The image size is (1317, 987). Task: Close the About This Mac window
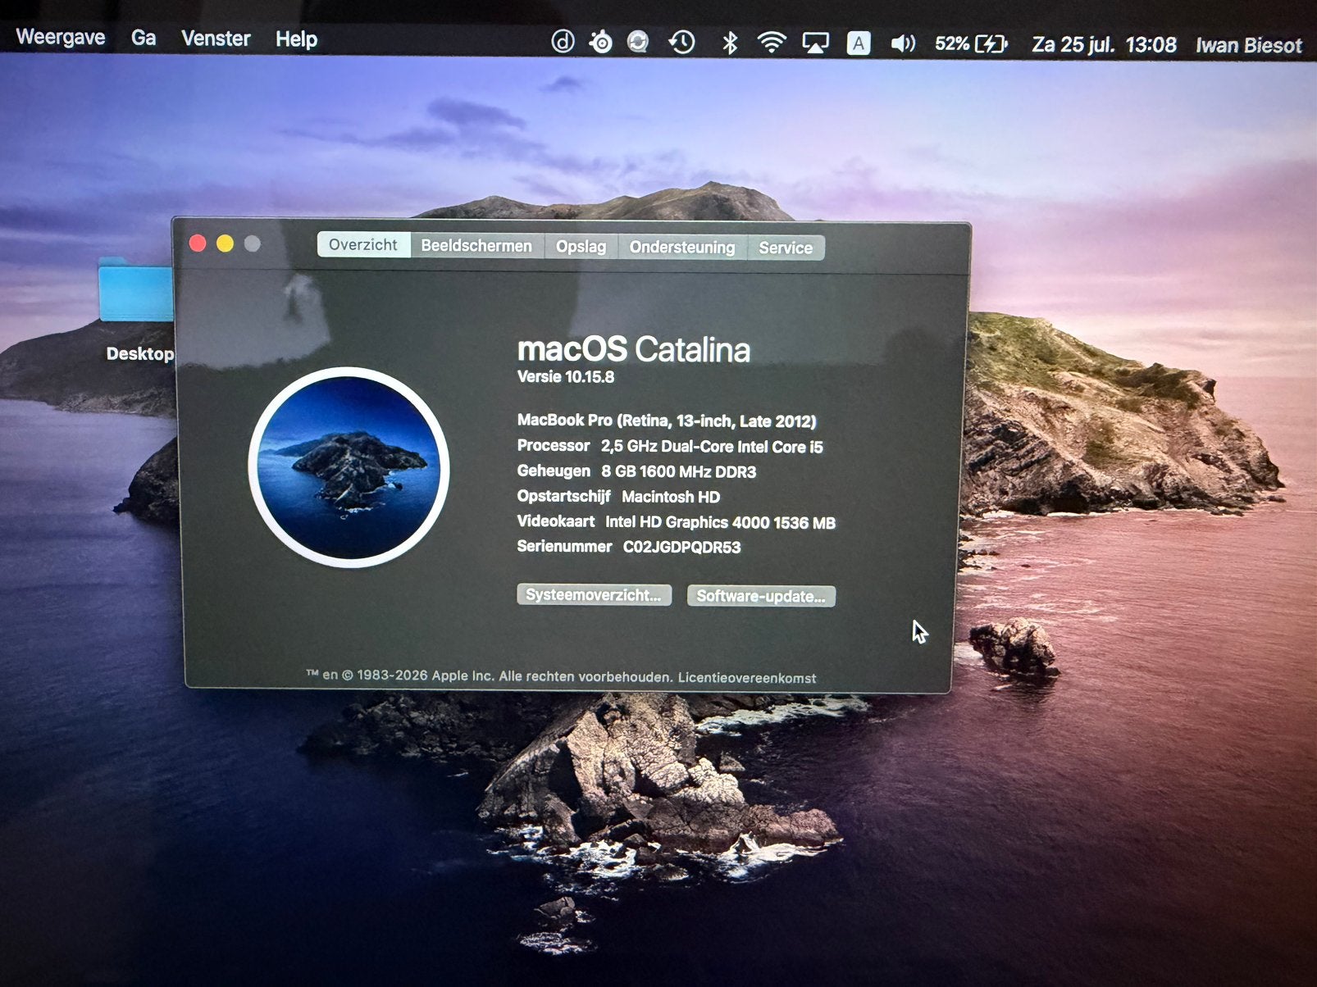point(198,243)
